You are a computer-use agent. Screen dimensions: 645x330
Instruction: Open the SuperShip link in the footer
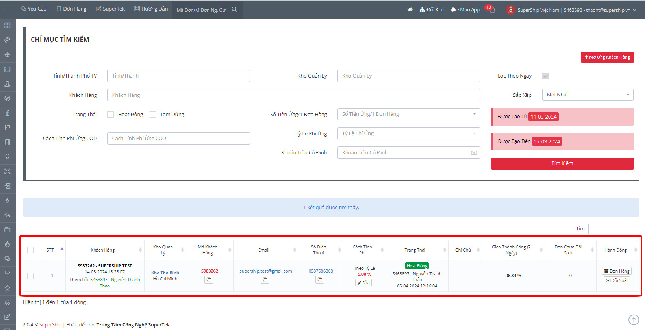pos(50,325)
